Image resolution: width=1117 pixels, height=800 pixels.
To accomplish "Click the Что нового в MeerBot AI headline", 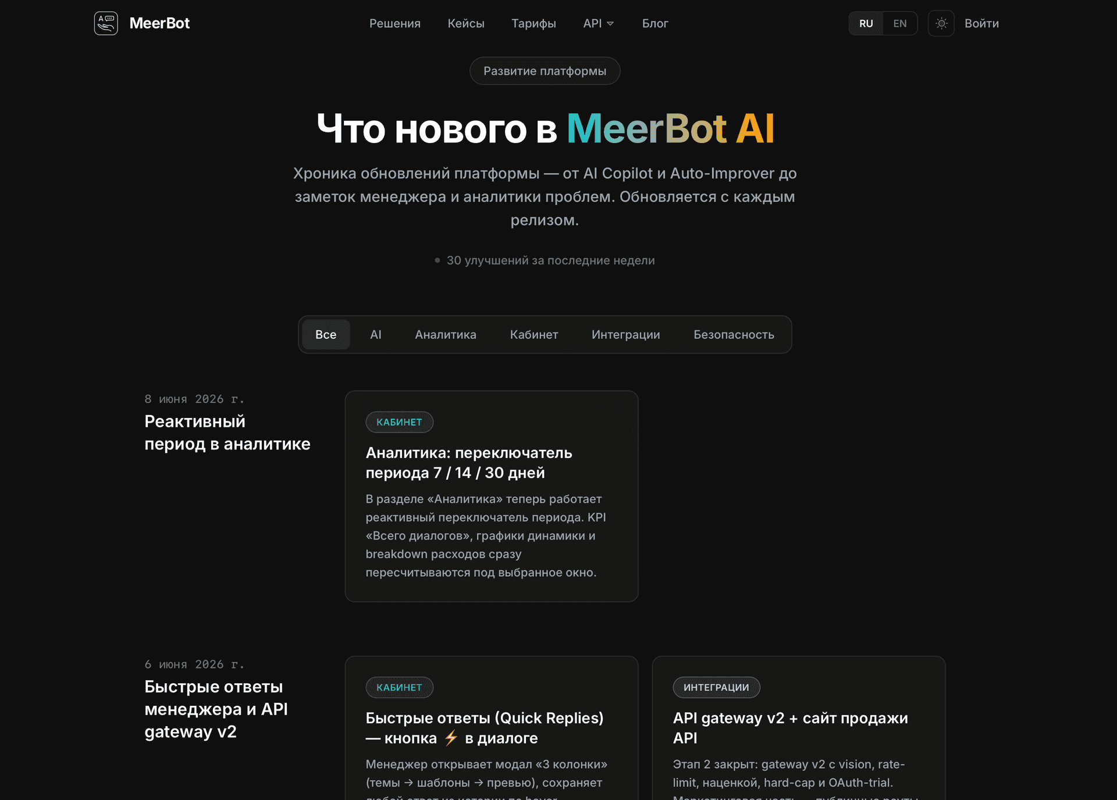I will click(545, 128).
